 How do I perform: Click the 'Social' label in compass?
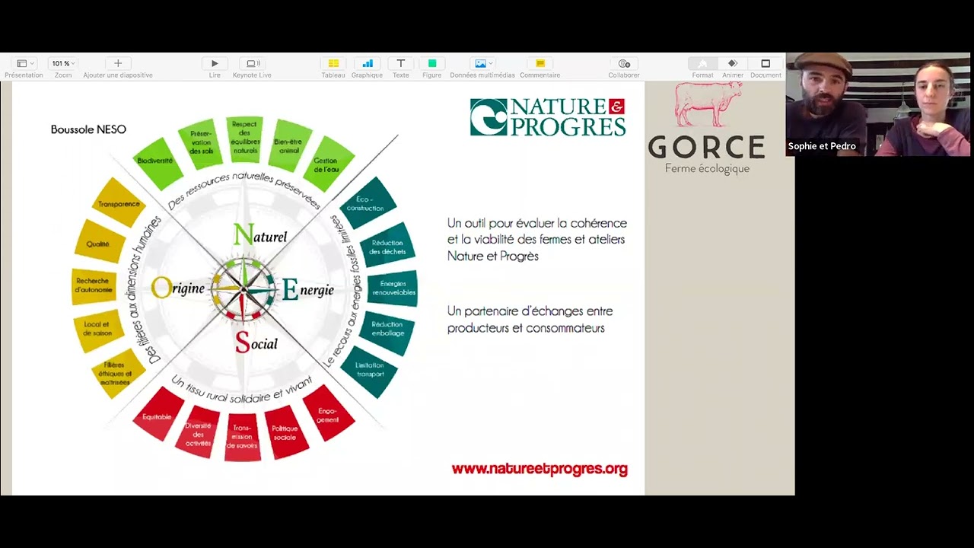click(256, 342)
